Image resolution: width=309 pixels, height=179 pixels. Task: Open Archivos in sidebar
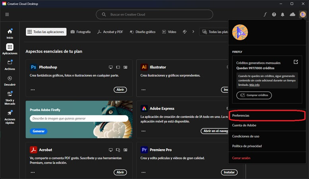click(10, 65)
